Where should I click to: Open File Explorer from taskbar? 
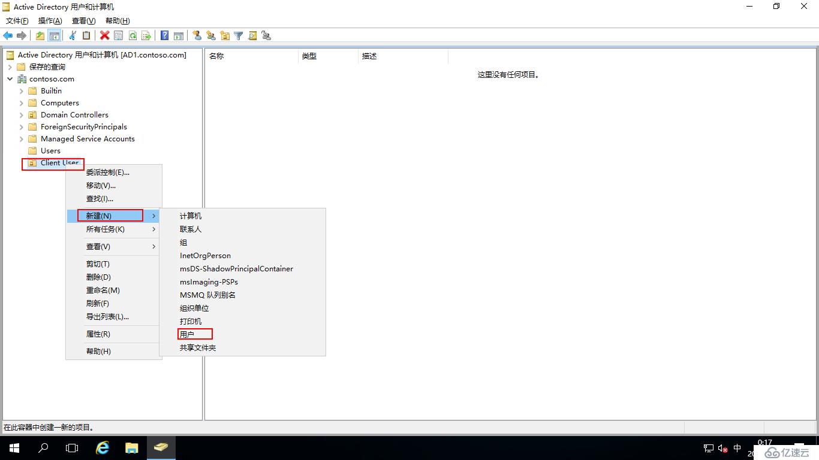[x=132, y=448]
